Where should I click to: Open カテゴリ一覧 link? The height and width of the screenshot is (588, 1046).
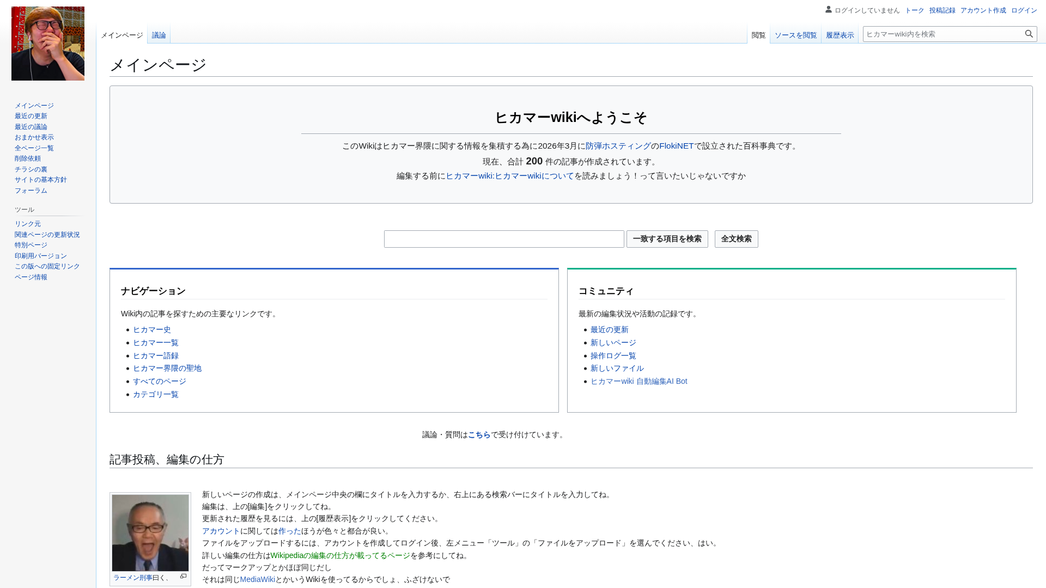tap(156, 394)
